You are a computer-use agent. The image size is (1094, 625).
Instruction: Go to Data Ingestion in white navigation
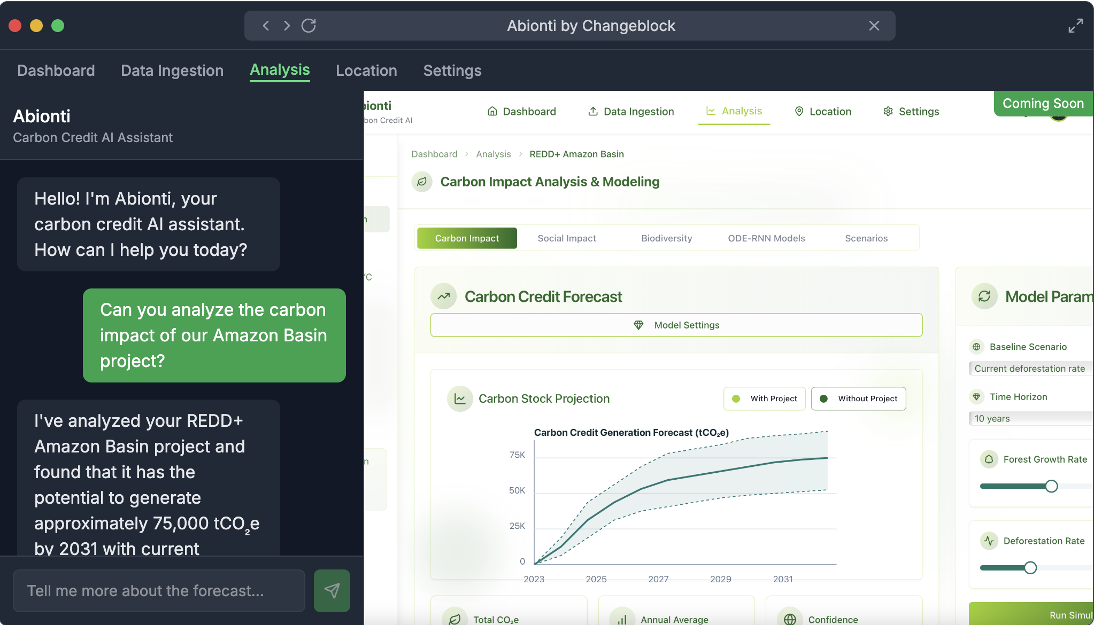(x=631, y=111)
